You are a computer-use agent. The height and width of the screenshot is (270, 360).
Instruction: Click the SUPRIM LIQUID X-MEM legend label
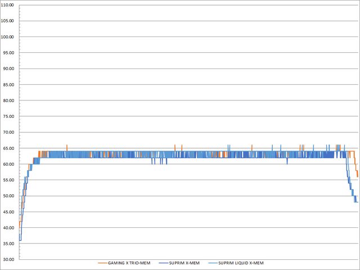click(x=240, y=263)
